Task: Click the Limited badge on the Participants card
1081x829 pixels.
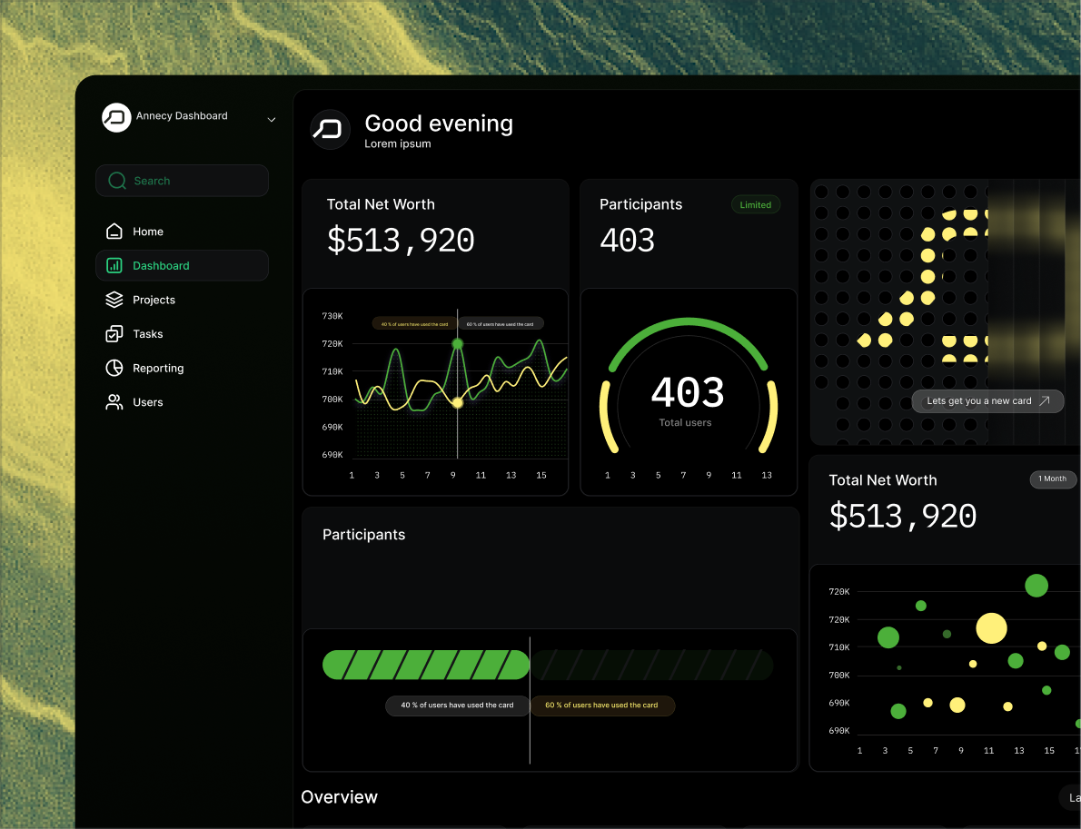Action: click(x=756, y=204)
